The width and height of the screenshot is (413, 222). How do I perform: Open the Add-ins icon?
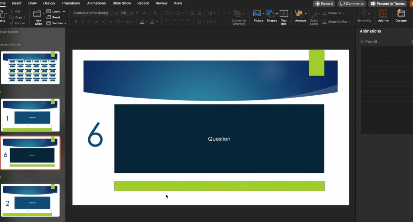pyautogui.click(x=383, y=14)
